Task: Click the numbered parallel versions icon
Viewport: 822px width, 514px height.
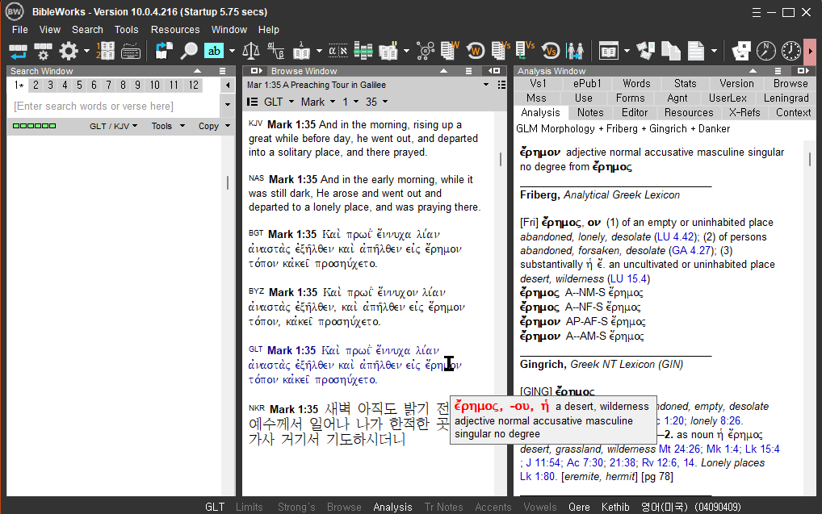Action: point(105,51)
